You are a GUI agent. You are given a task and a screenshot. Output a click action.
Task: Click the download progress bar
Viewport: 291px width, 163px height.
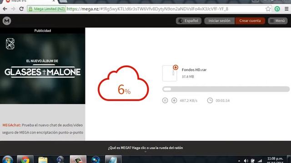pos(226,89)
